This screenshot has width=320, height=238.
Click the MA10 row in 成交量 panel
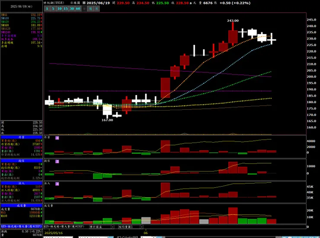pos(22,216)
